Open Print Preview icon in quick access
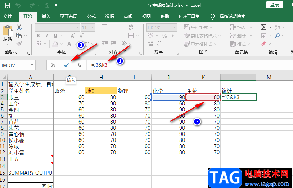 [46, 5]
